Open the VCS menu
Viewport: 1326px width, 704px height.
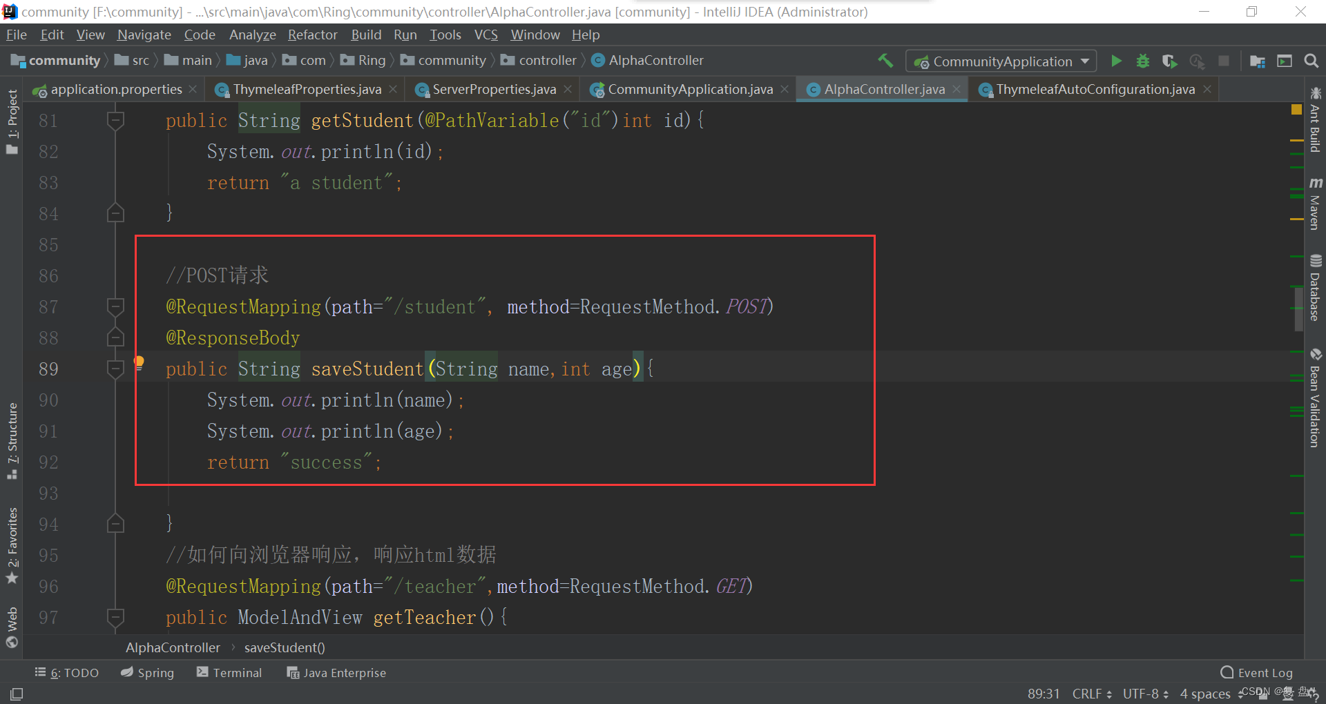coord(486,35)
